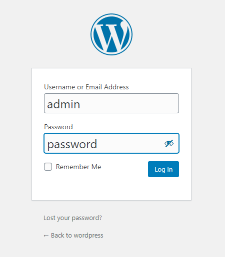This screenshot has width=225, height=257.
Task: Click the blank right part of the username field
Action: coord(141,103)
